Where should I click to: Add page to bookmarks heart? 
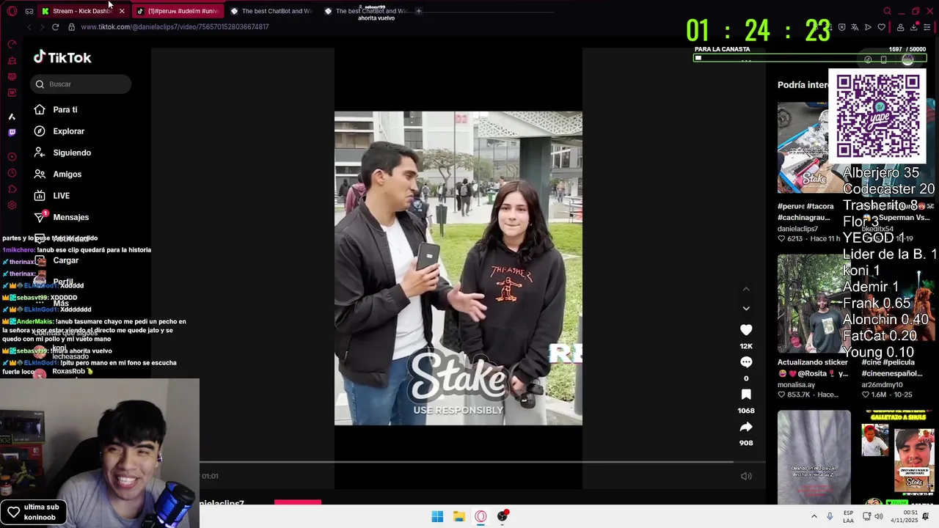(881, 27)
